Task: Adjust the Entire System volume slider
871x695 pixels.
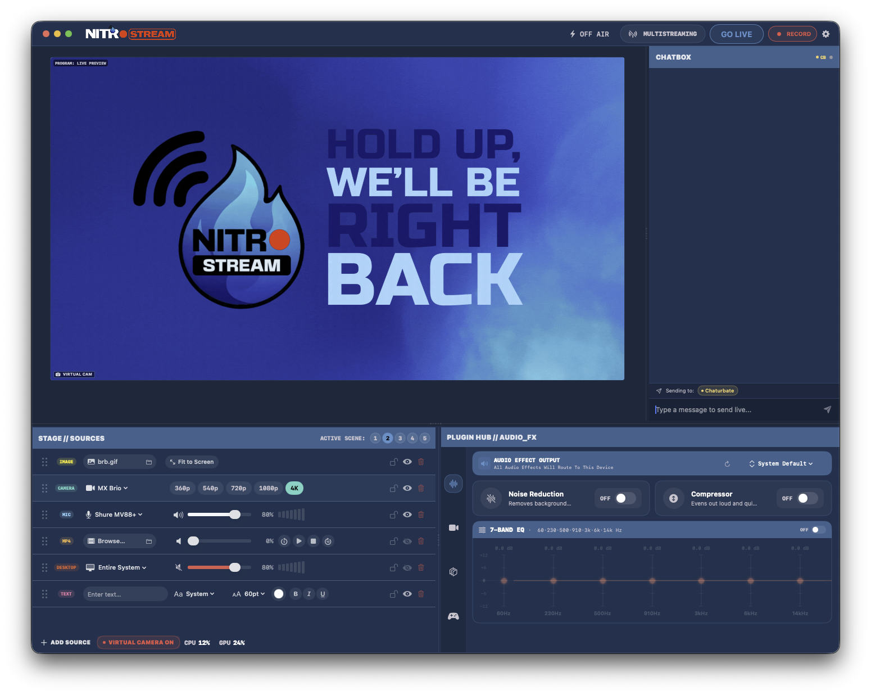Action: point(219,567)
